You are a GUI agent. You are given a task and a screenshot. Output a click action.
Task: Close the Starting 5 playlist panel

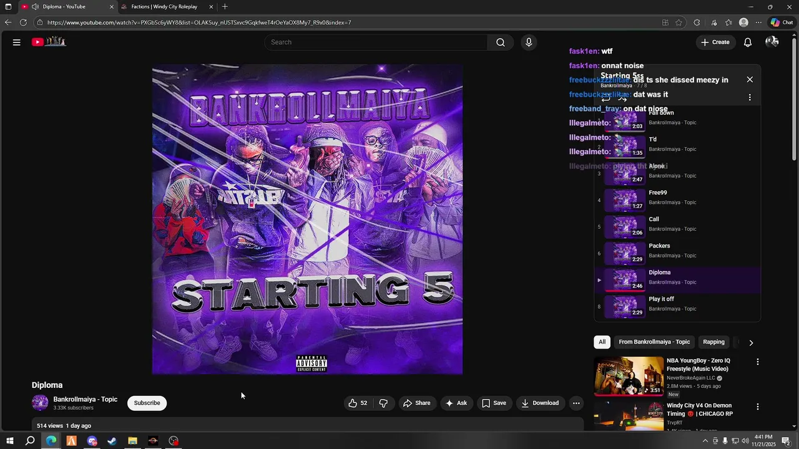tap(750, 80)
